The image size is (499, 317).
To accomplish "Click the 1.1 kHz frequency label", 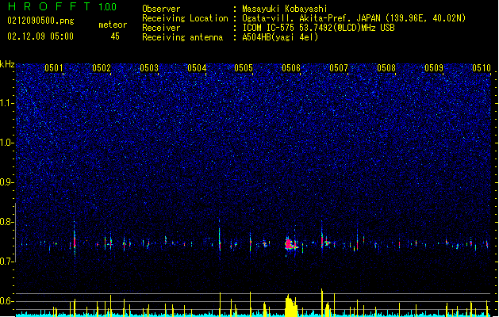I will 7,104.
